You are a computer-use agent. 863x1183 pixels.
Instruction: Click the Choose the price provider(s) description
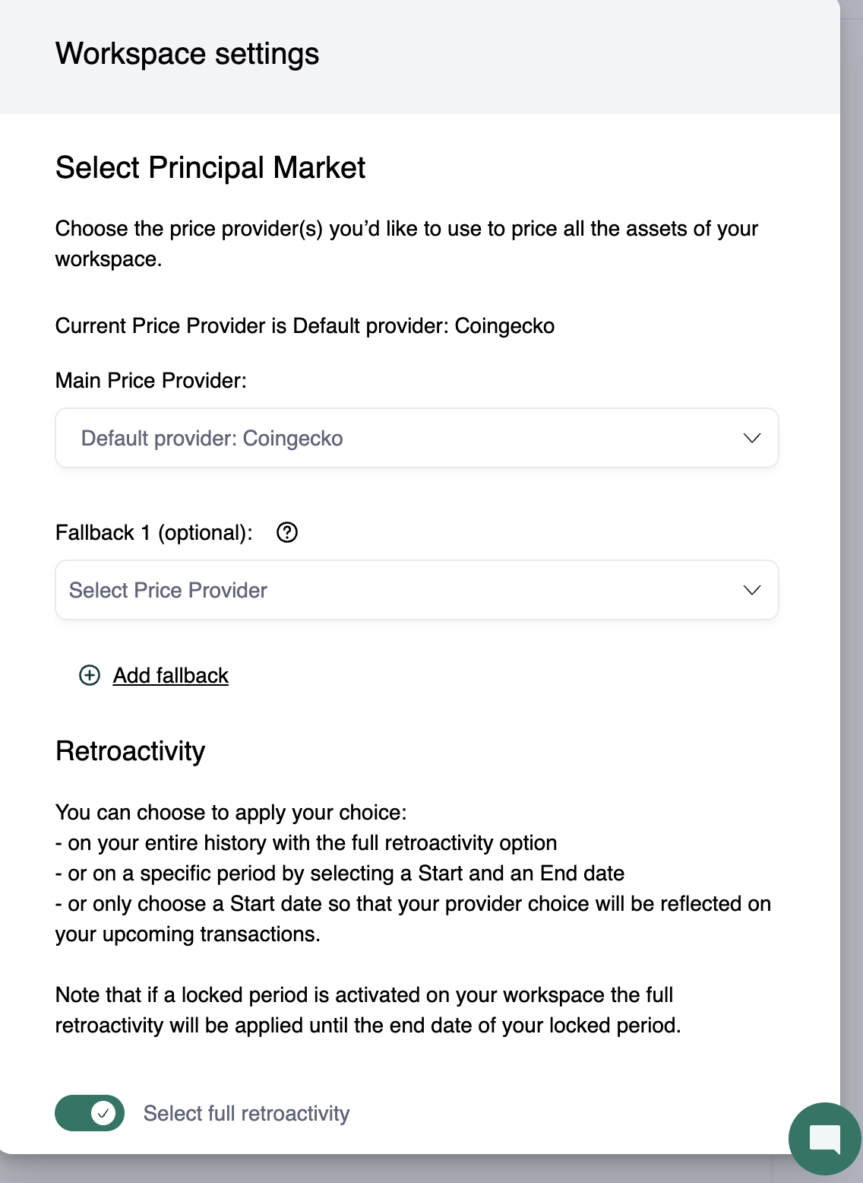(x=406, y=243)
